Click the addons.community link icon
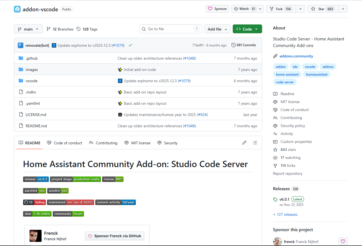Image resolution: width=362 pixels, height=246 pixels. click(275, 56)
